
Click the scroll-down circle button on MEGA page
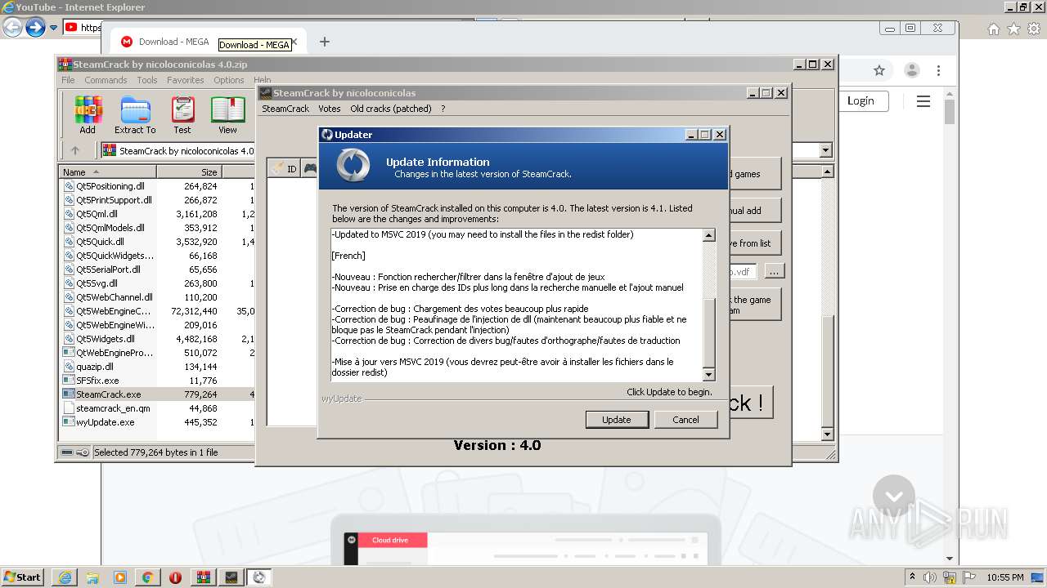(894, 496)
